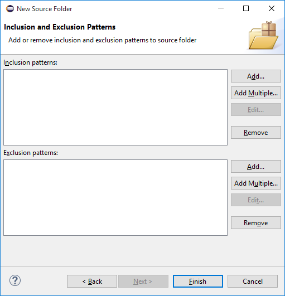Click the Next button in the wizard
The height and width of the screenshot is (296, 285).
click(x=143, y=282)
